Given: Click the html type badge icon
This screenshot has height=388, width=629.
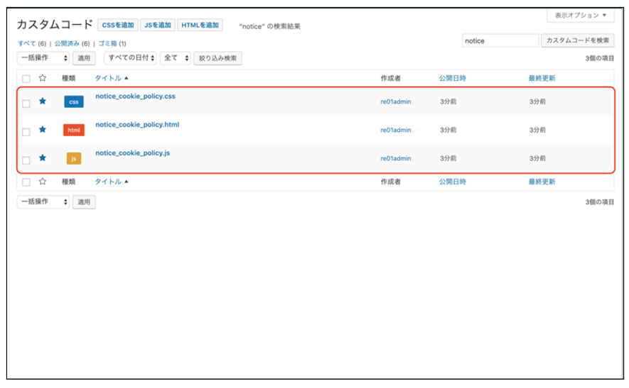Looking at the screenshot, I should tap(74, 130).
